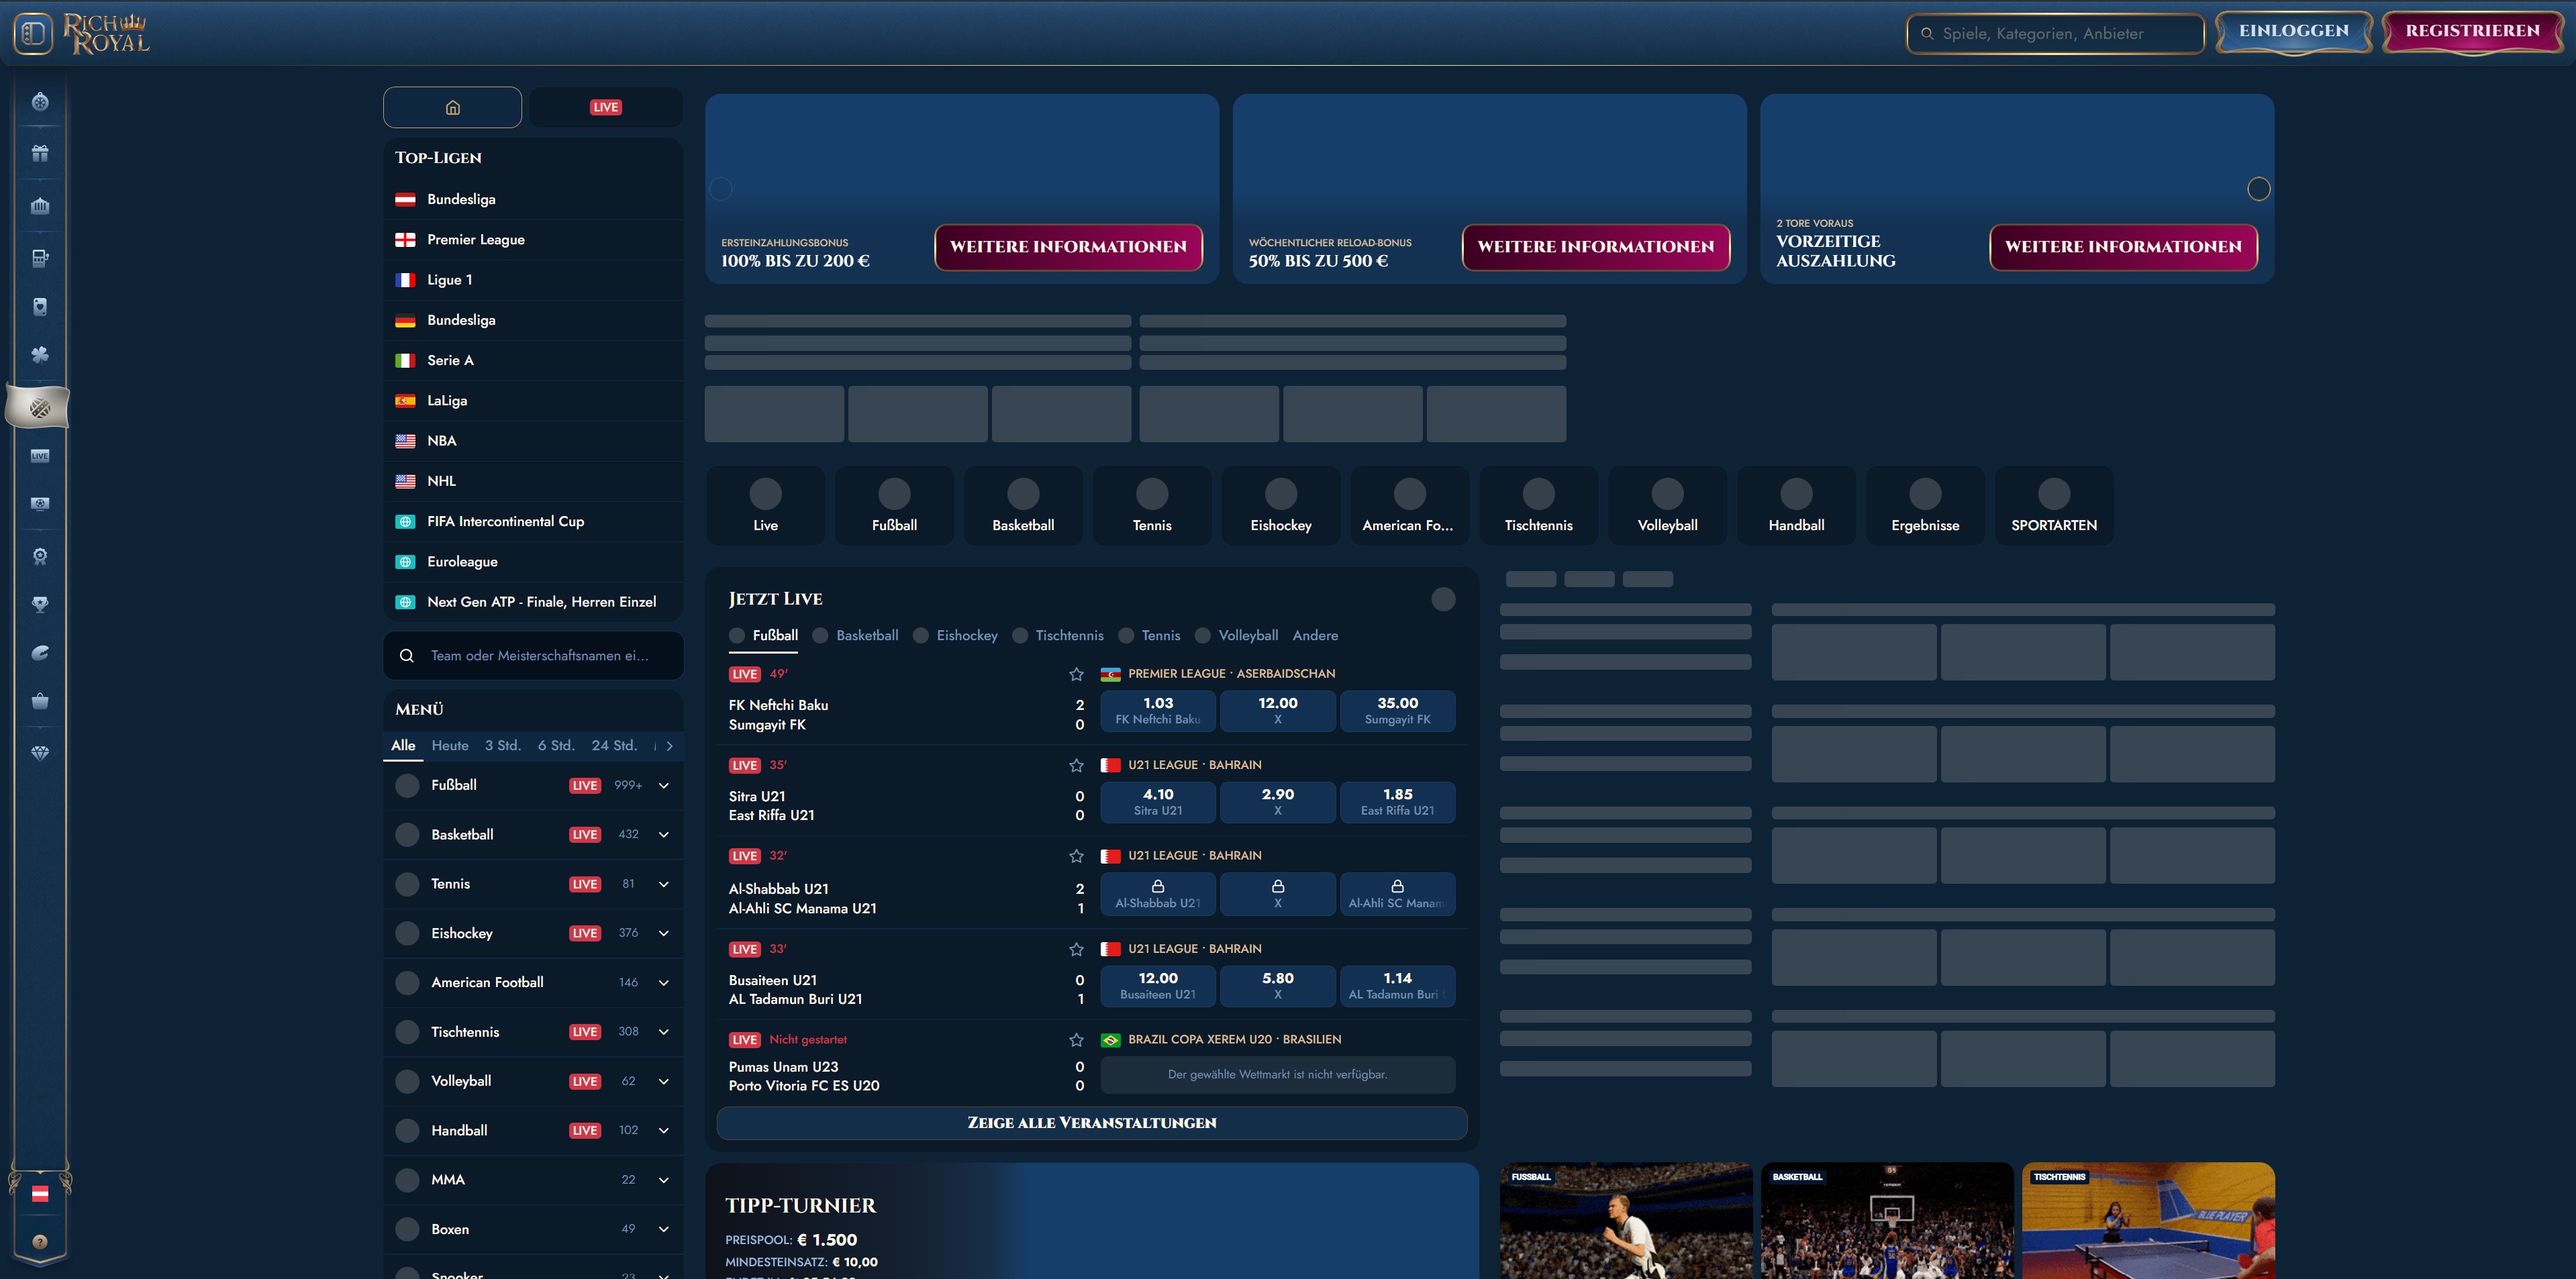2576x1279 pixels.
Task: Click the Zeige alle Veranstaltungen button
Action: [x=1091, y=1122]
